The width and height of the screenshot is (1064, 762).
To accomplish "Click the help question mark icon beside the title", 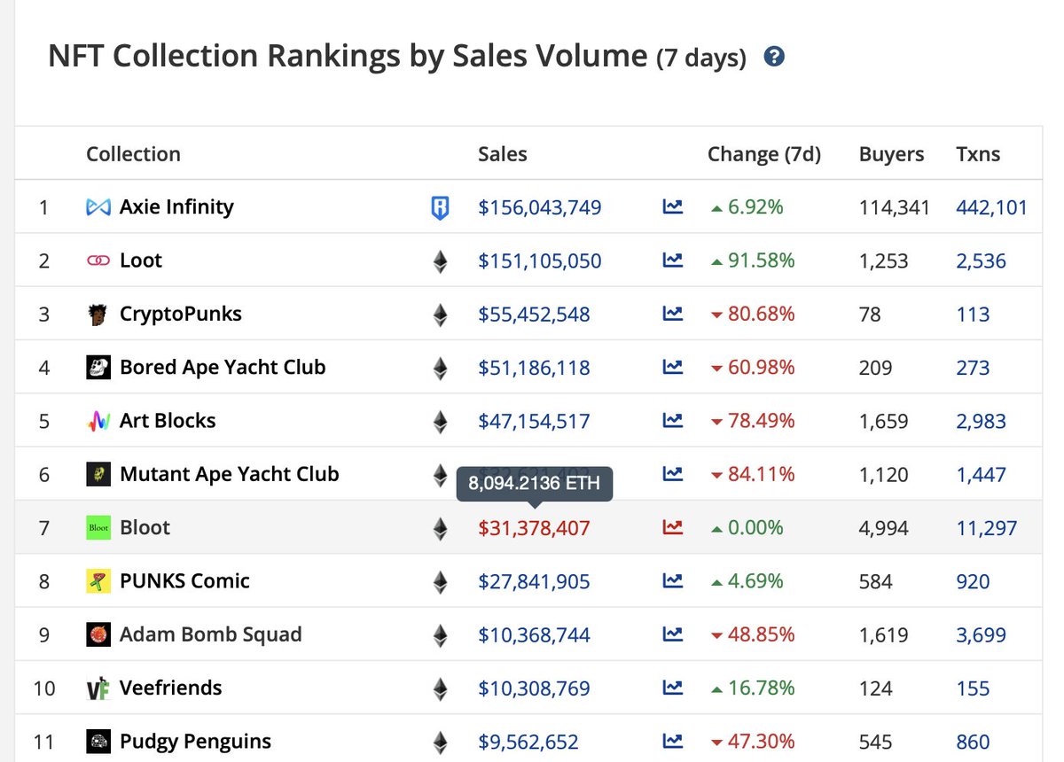I will point(774,58).
